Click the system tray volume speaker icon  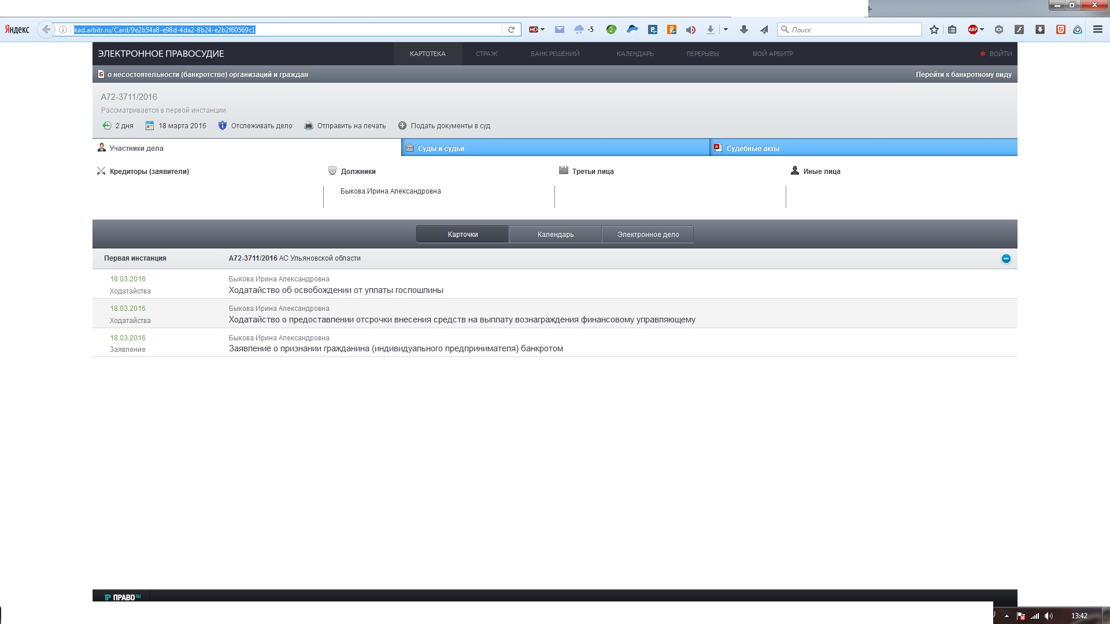tap(1049, 616)
